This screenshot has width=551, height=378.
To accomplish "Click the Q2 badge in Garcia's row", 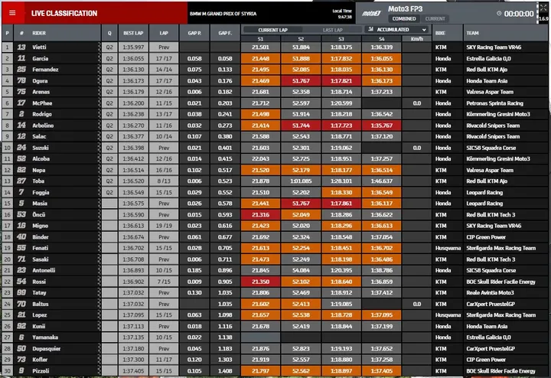I will (109, 58).
